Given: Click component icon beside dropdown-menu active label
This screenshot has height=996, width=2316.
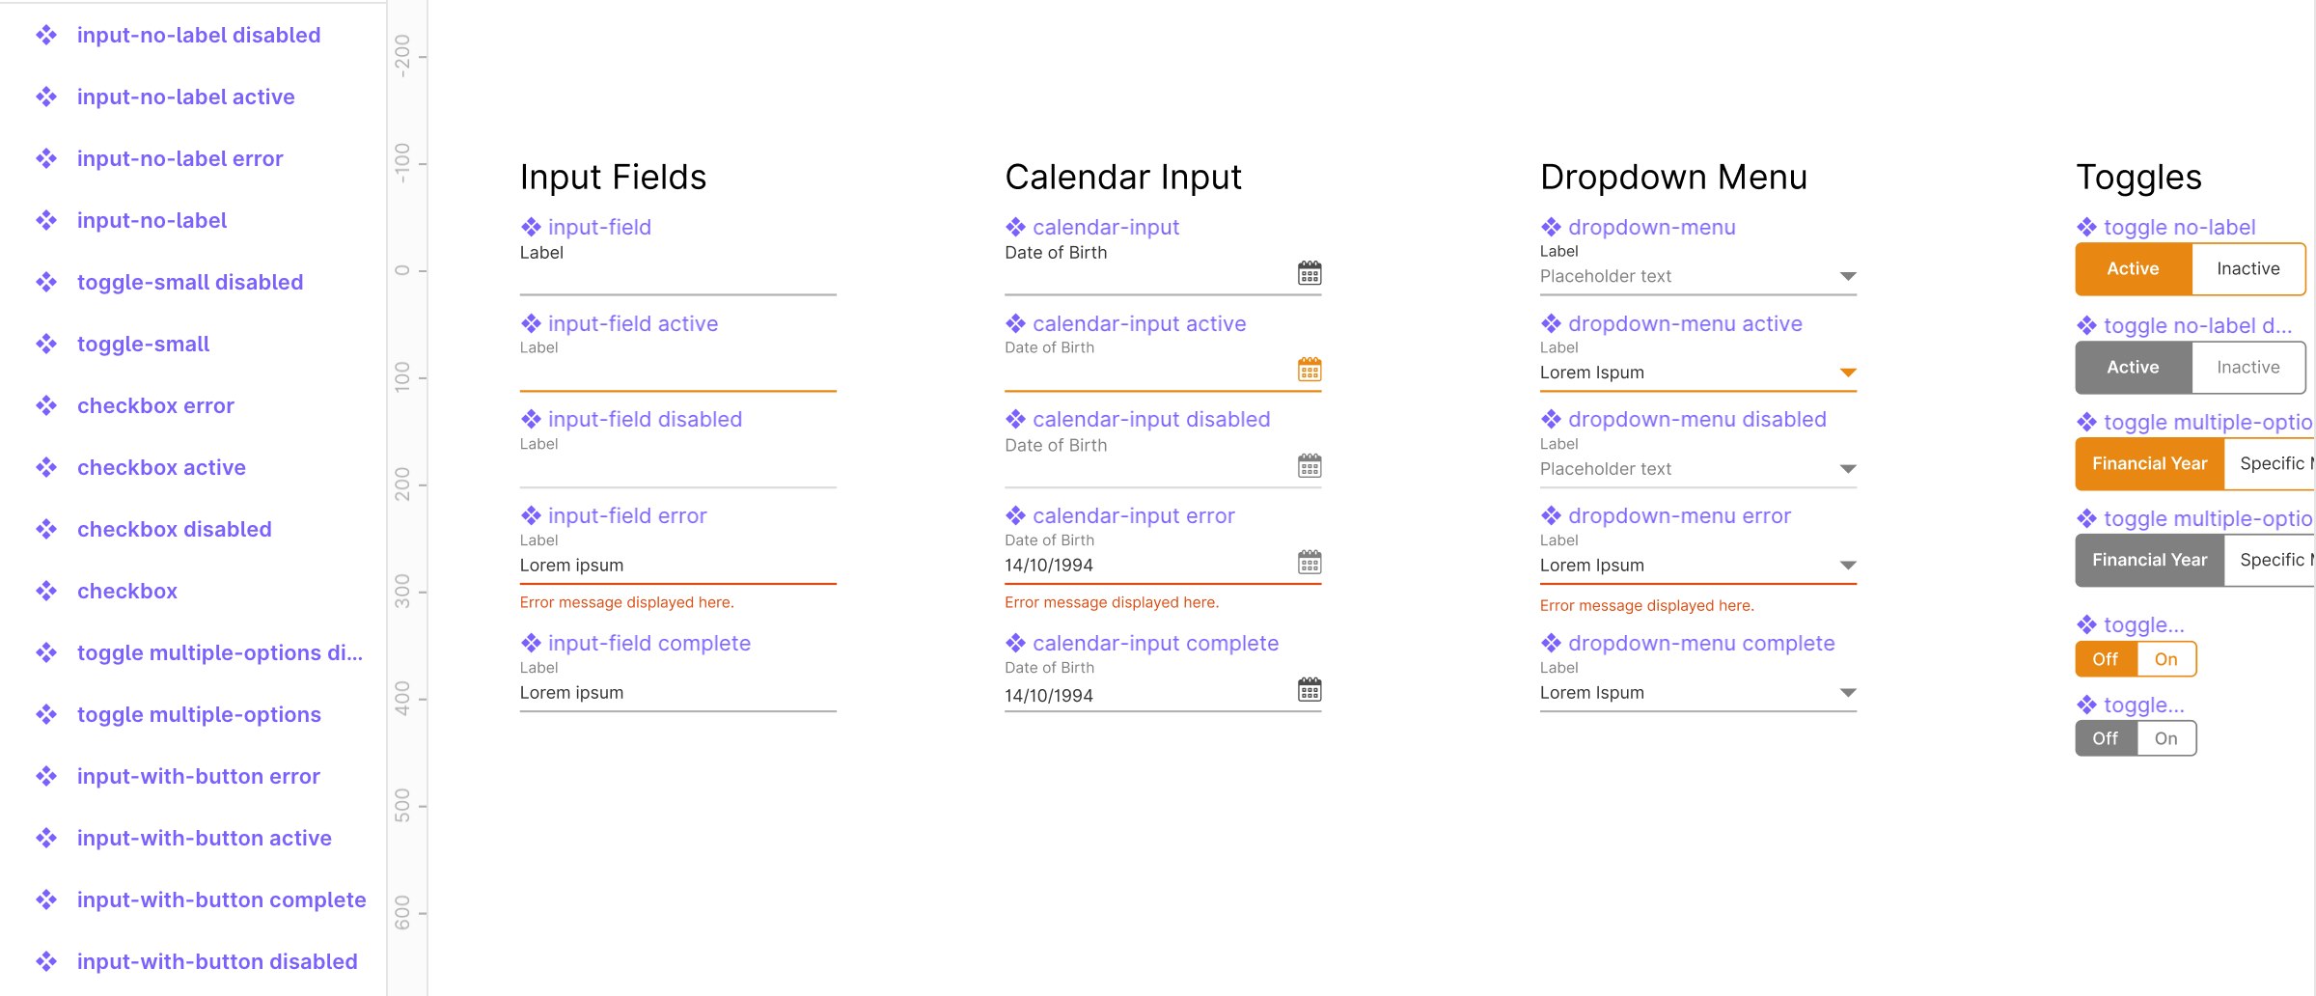Looking at the screenshot, I should [x=1551, y=323].
